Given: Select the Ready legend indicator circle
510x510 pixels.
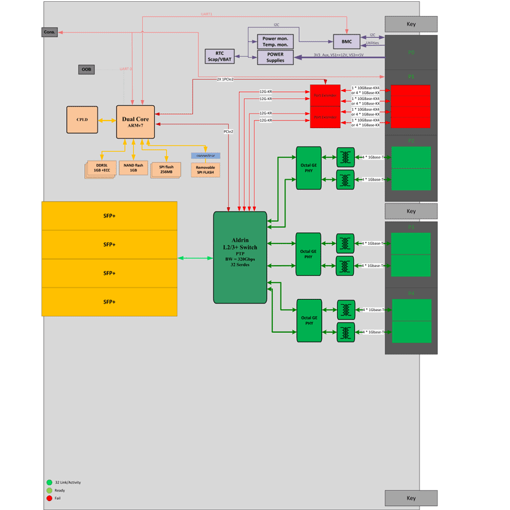Looking at the screenshot, I should click(x=49, y=490).
